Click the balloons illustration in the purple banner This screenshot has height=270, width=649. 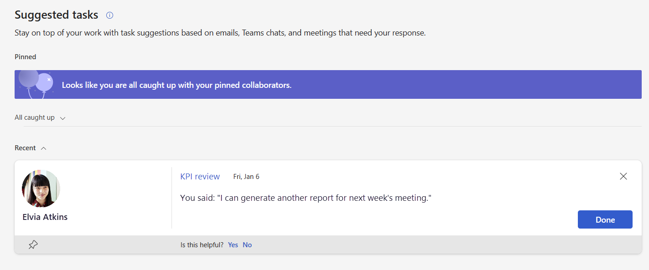pos(36,84)
